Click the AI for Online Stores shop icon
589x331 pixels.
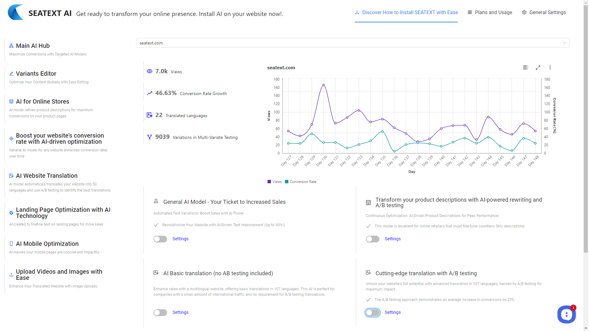tap(11, 102)
